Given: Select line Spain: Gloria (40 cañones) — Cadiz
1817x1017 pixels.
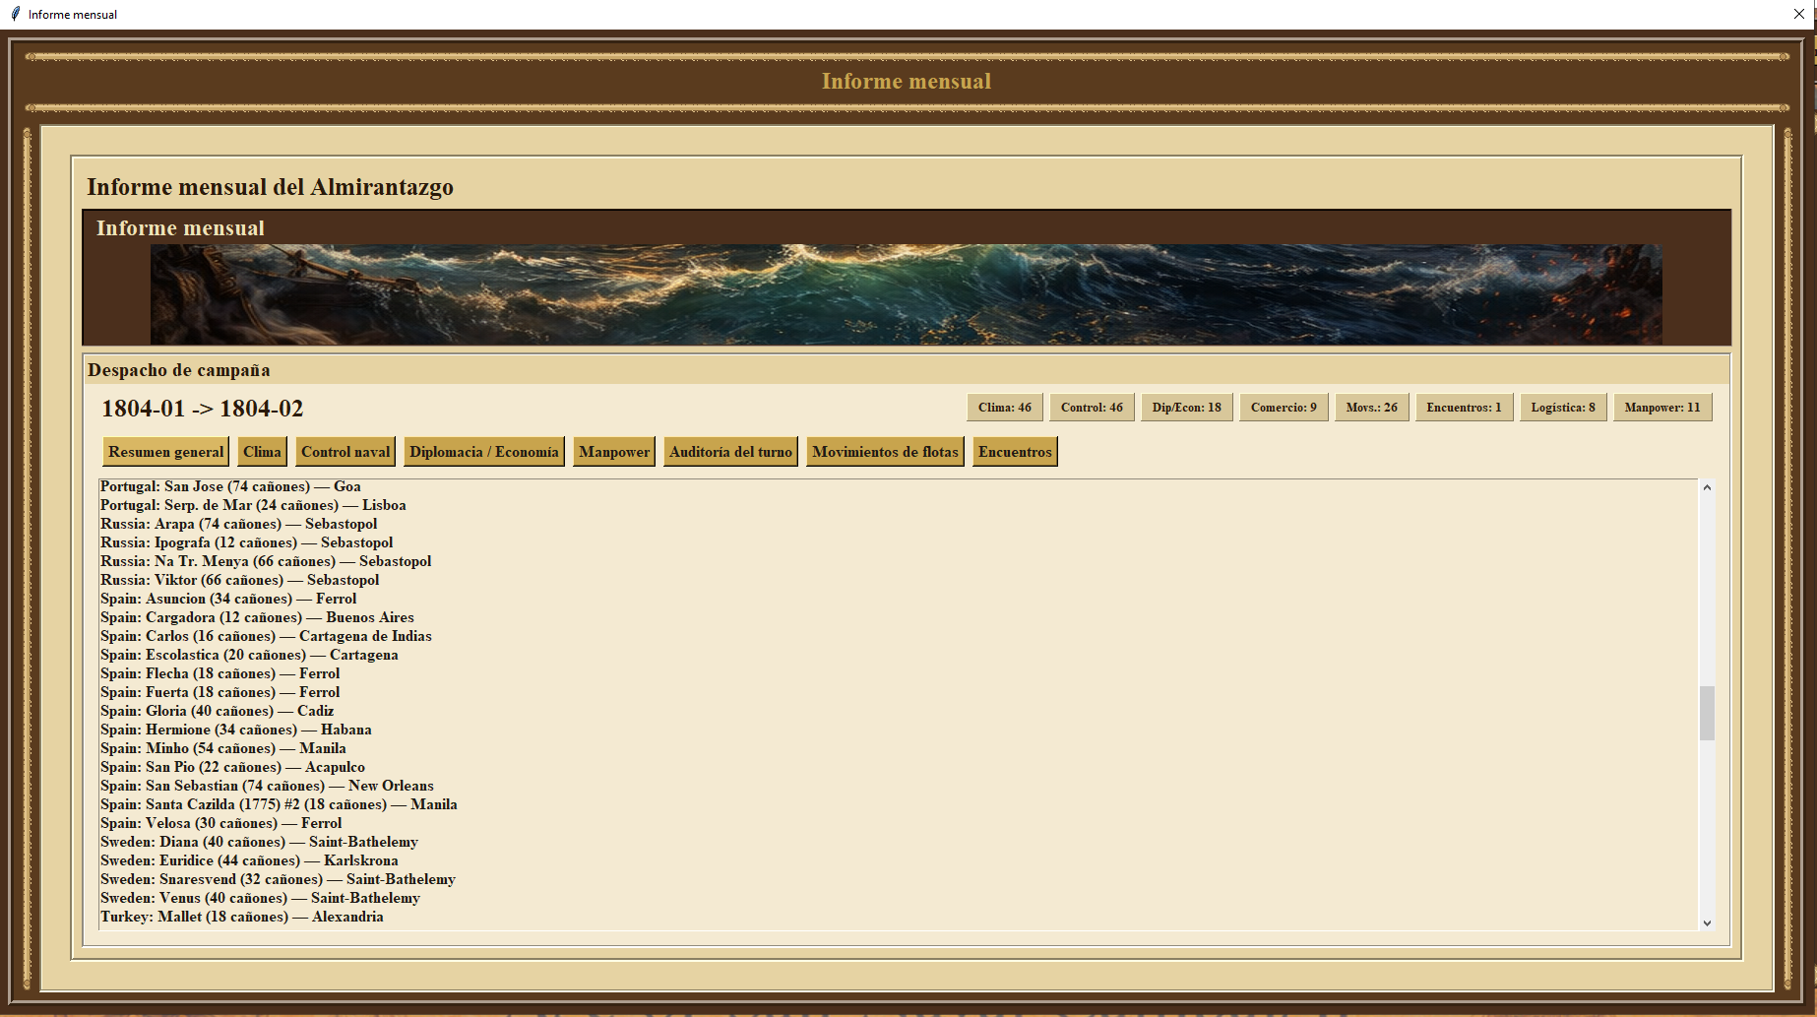Looking at the screenshot, I should (x=217, y=711).
